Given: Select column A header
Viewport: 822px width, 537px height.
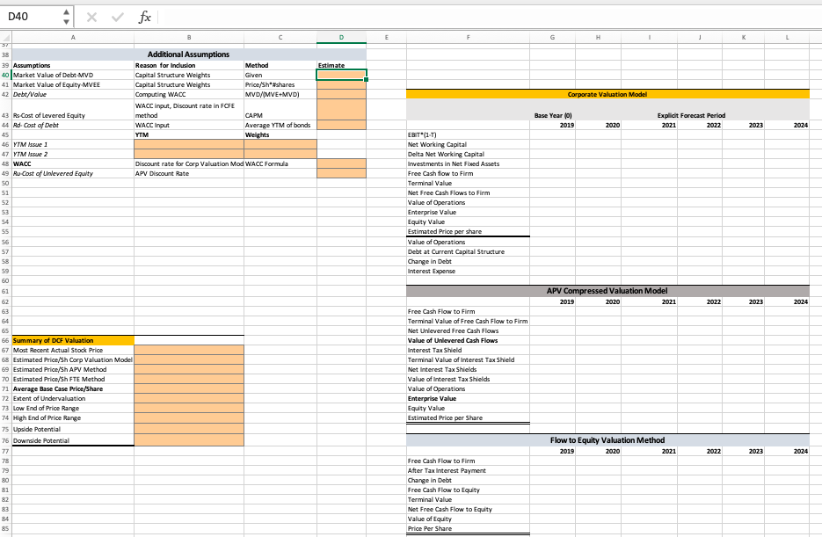Looking at the screenshot, I should click(73, 37).
